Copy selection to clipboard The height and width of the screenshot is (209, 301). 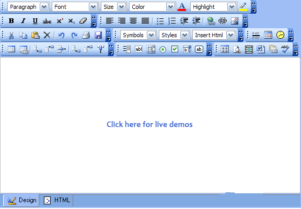point(23,35)
